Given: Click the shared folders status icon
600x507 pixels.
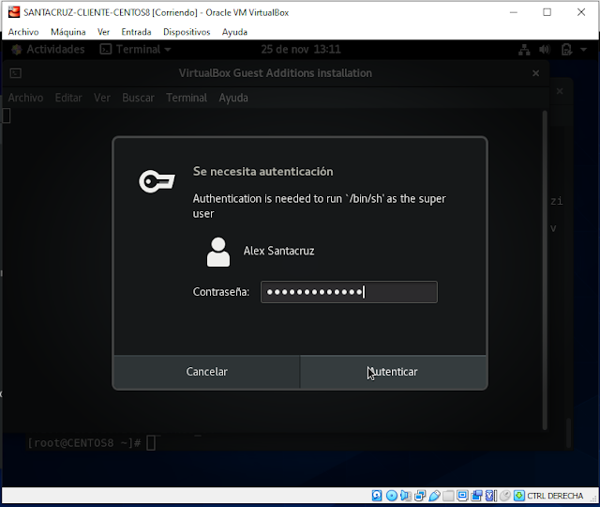Looking at the screenshot, I should tap(448, 496).
